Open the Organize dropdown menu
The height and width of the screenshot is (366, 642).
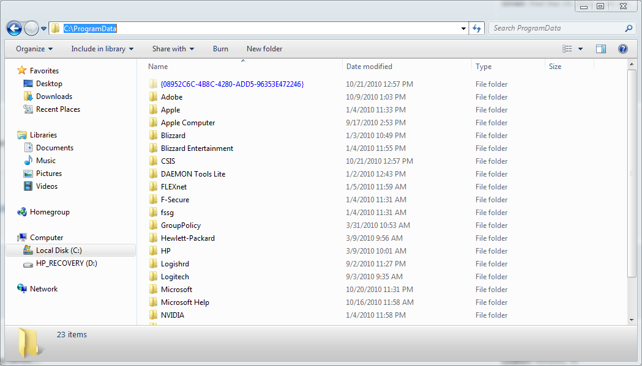click(34, 49)
